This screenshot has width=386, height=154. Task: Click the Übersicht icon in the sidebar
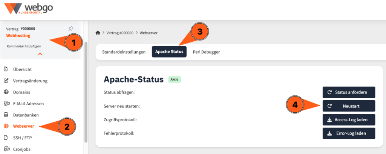(x=6, y=69)
